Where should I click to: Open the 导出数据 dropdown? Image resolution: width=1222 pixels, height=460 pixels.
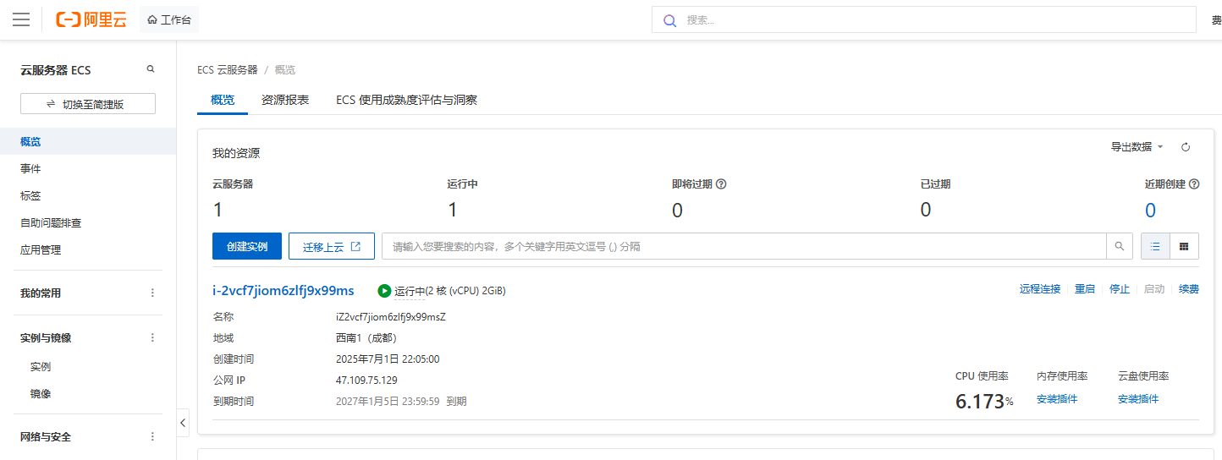1137,147
